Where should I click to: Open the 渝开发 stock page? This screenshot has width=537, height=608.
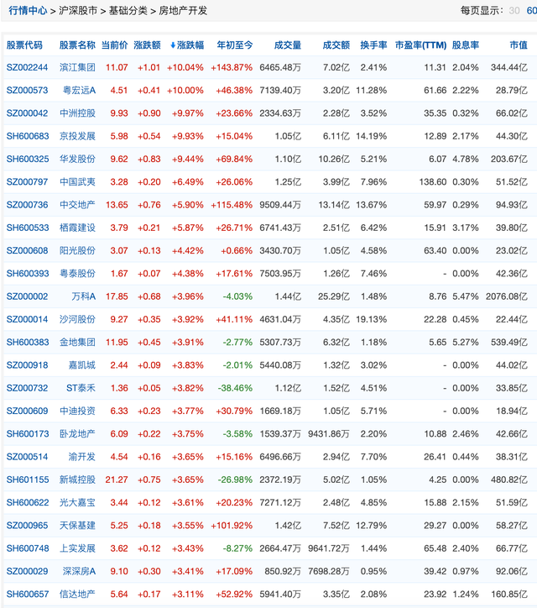(x=81, y=456)
